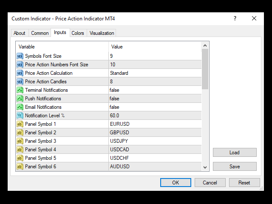Toggle the Email Notifications false value
The width and height of the screenshot is (272, 204).
coord(115,107)
